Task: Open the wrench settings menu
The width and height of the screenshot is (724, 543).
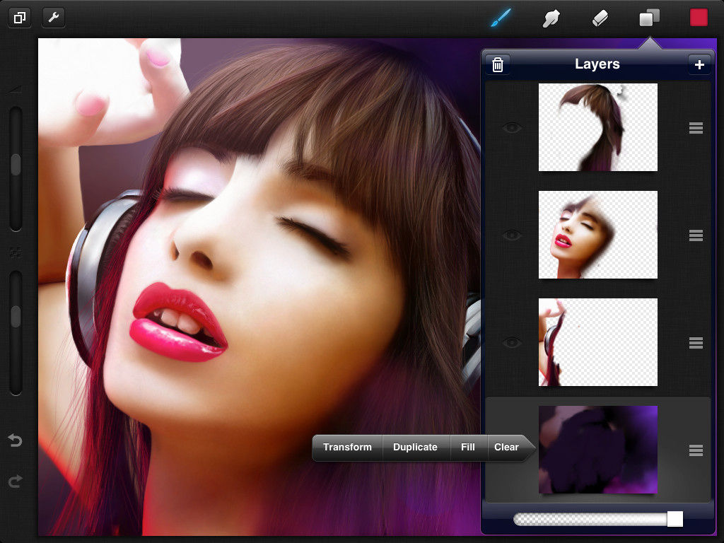Action: pos(54,18)
